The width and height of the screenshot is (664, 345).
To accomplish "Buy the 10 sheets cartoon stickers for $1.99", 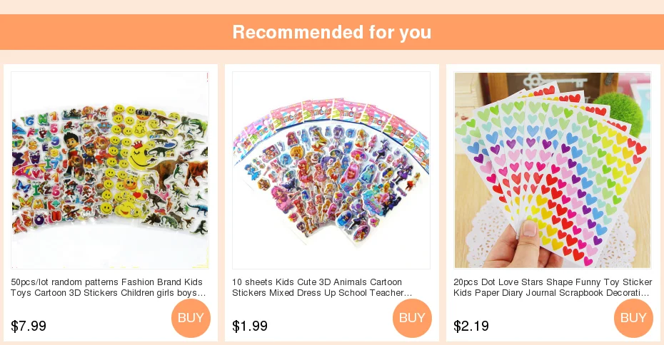I will point(412,318).
